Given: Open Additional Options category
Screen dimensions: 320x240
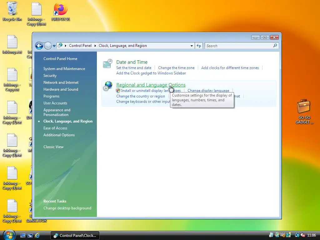Looking at the screenshot, I should click(x=59, y=135).
